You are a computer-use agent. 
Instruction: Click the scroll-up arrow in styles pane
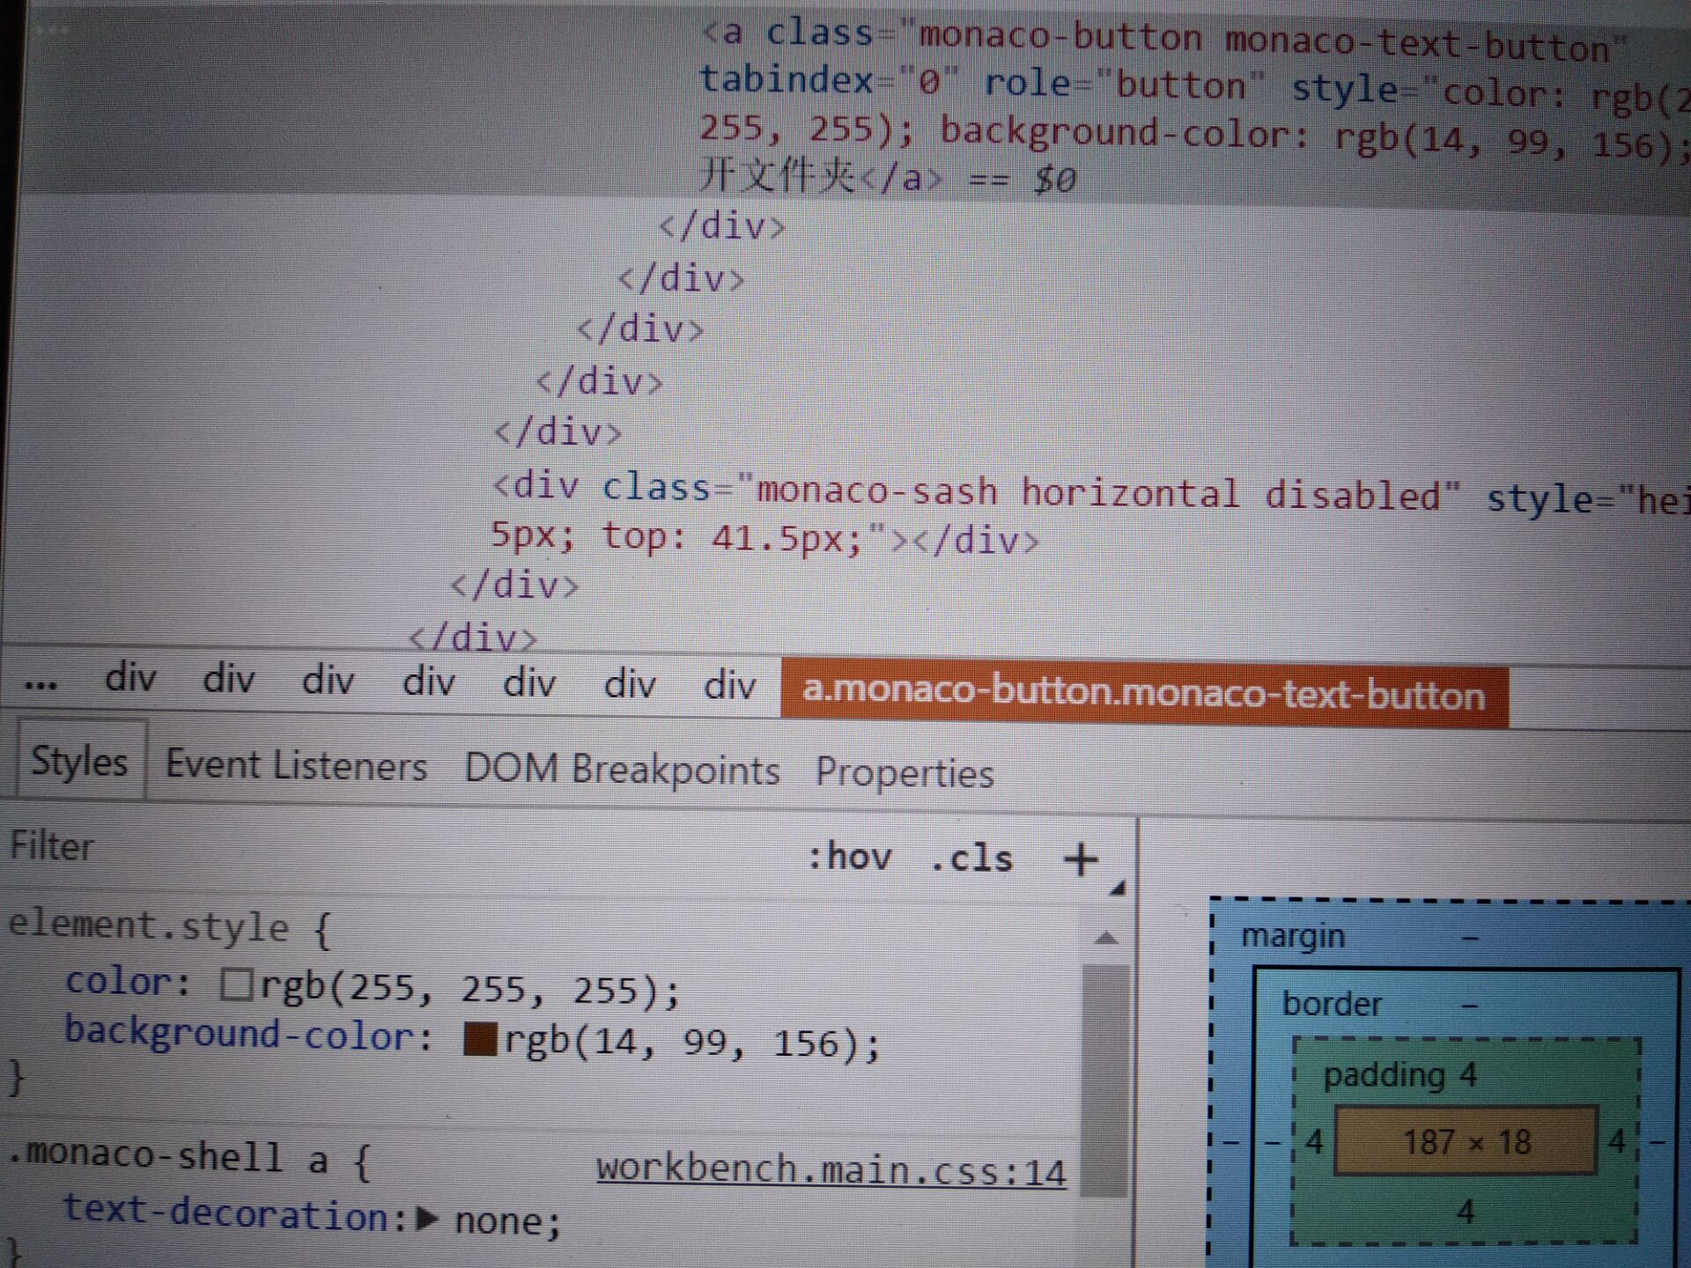1105,939
